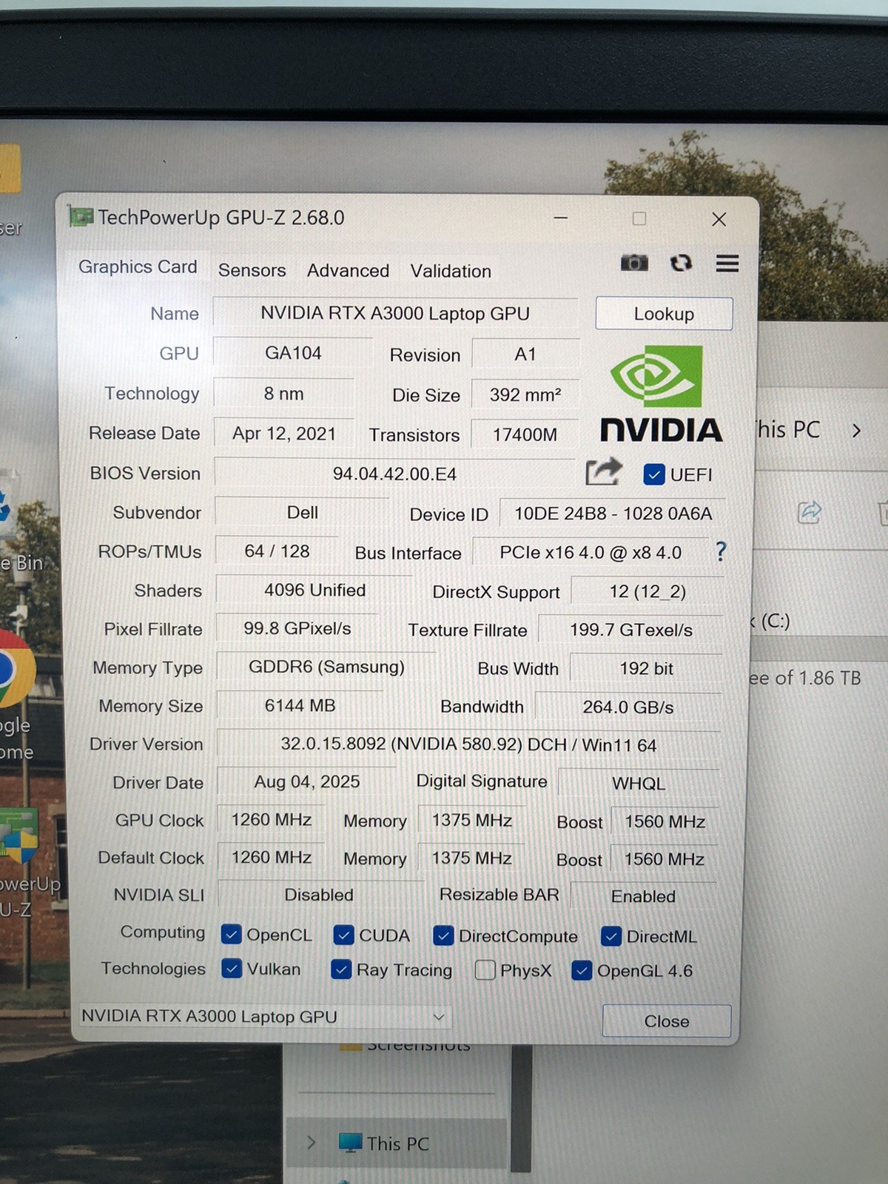
Task: Click the Pixel Fillrate value 99.8 GPixel/s
Action: pyautogui.click(x=297, y=628)
